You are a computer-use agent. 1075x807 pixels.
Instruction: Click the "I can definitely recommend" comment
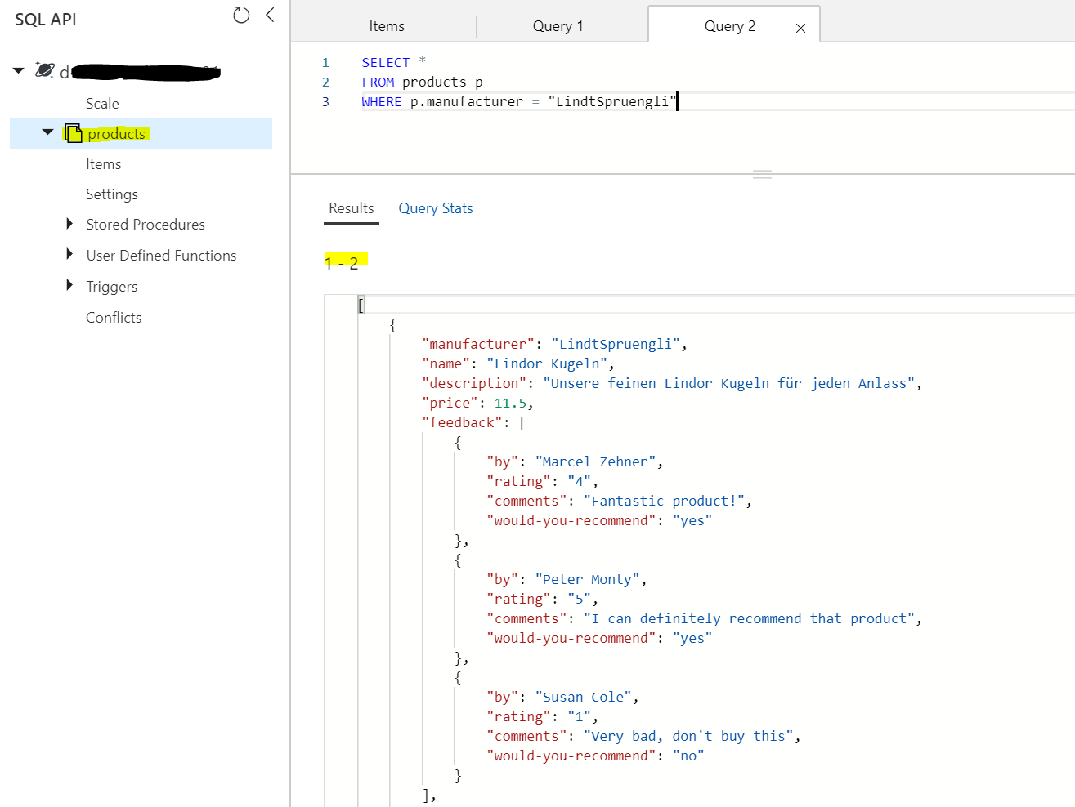click(749, 618)
